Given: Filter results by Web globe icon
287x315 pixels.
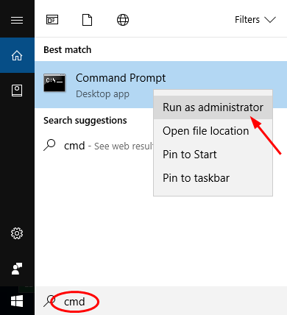Looking at the screenshot, I should [x=123, y=20].
